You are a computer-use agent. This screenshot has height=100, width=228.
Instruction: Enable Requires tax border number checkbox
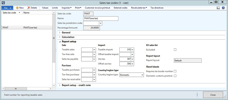[x=175, y=71]
